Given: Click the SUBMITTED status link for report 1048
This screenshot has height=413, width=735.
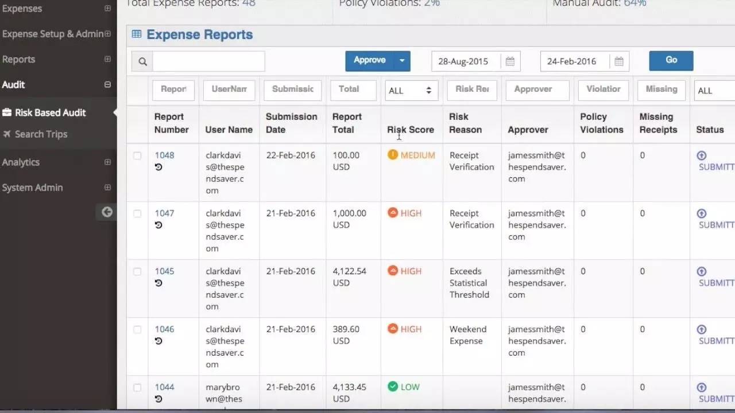Looking at the screenshot, I should click(x=717, y=167).
